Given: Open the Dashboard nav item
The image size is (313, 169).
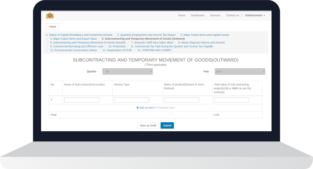Looking at the screenshot, I should (198, 15).
